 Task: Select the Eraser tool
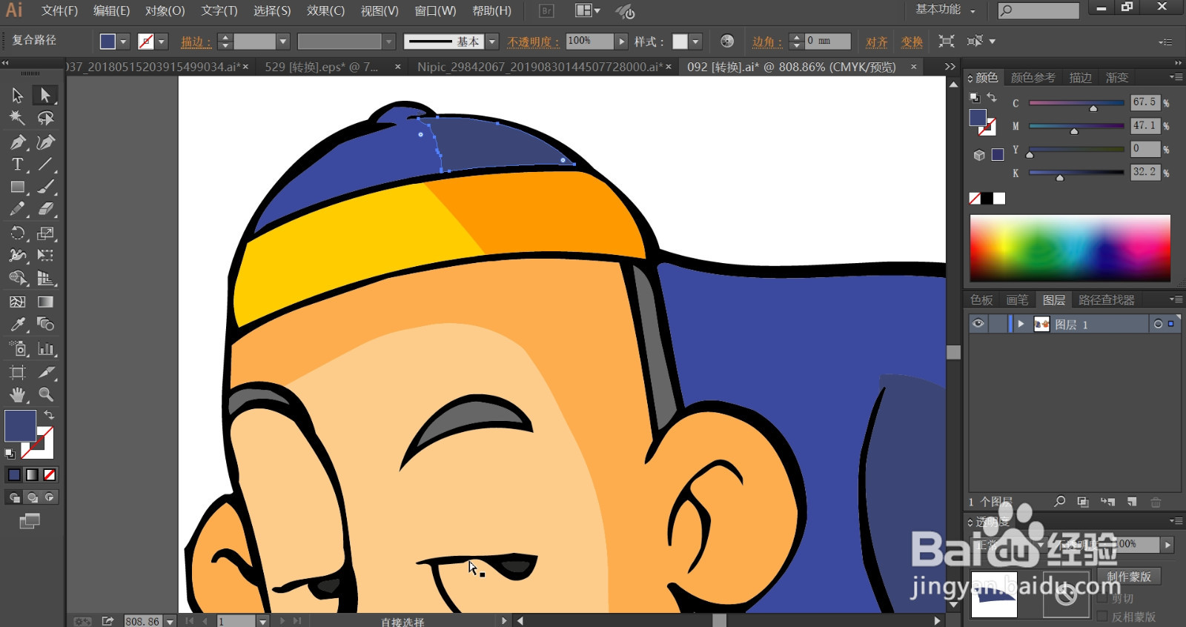45,210
